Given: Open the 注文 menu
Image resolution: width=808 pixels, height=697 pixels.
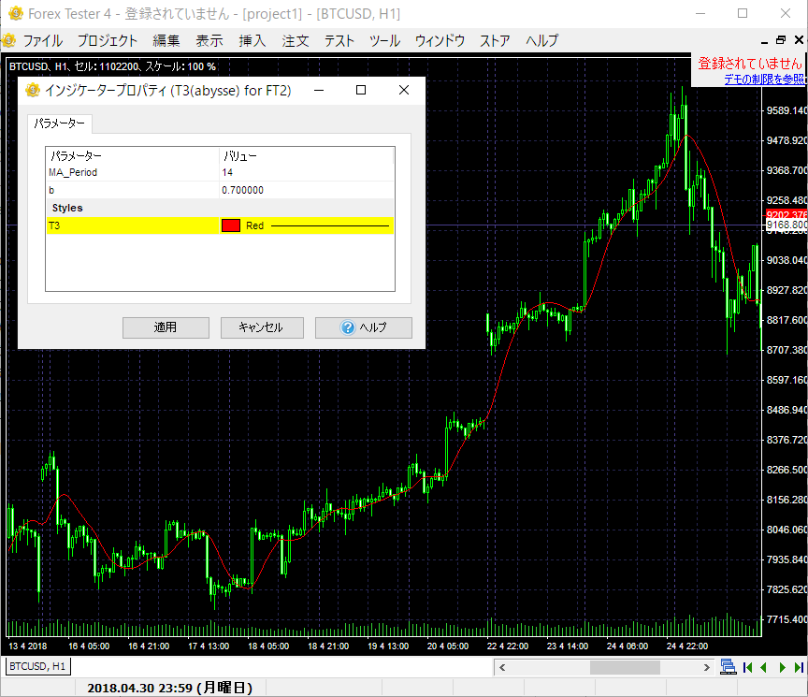Looking at the screenshot, I should point(296,41).
